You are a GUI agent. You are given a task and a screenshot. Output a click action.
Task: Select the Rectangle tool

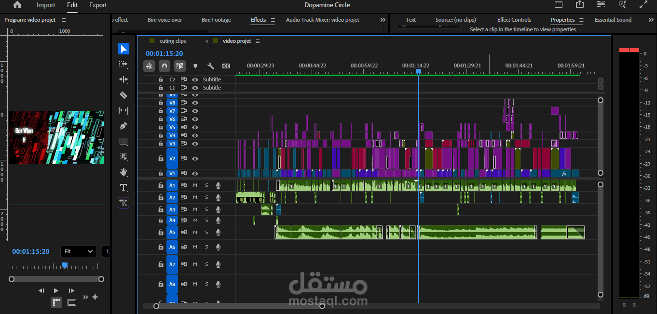pyautogui.click(x=123, y=141)
